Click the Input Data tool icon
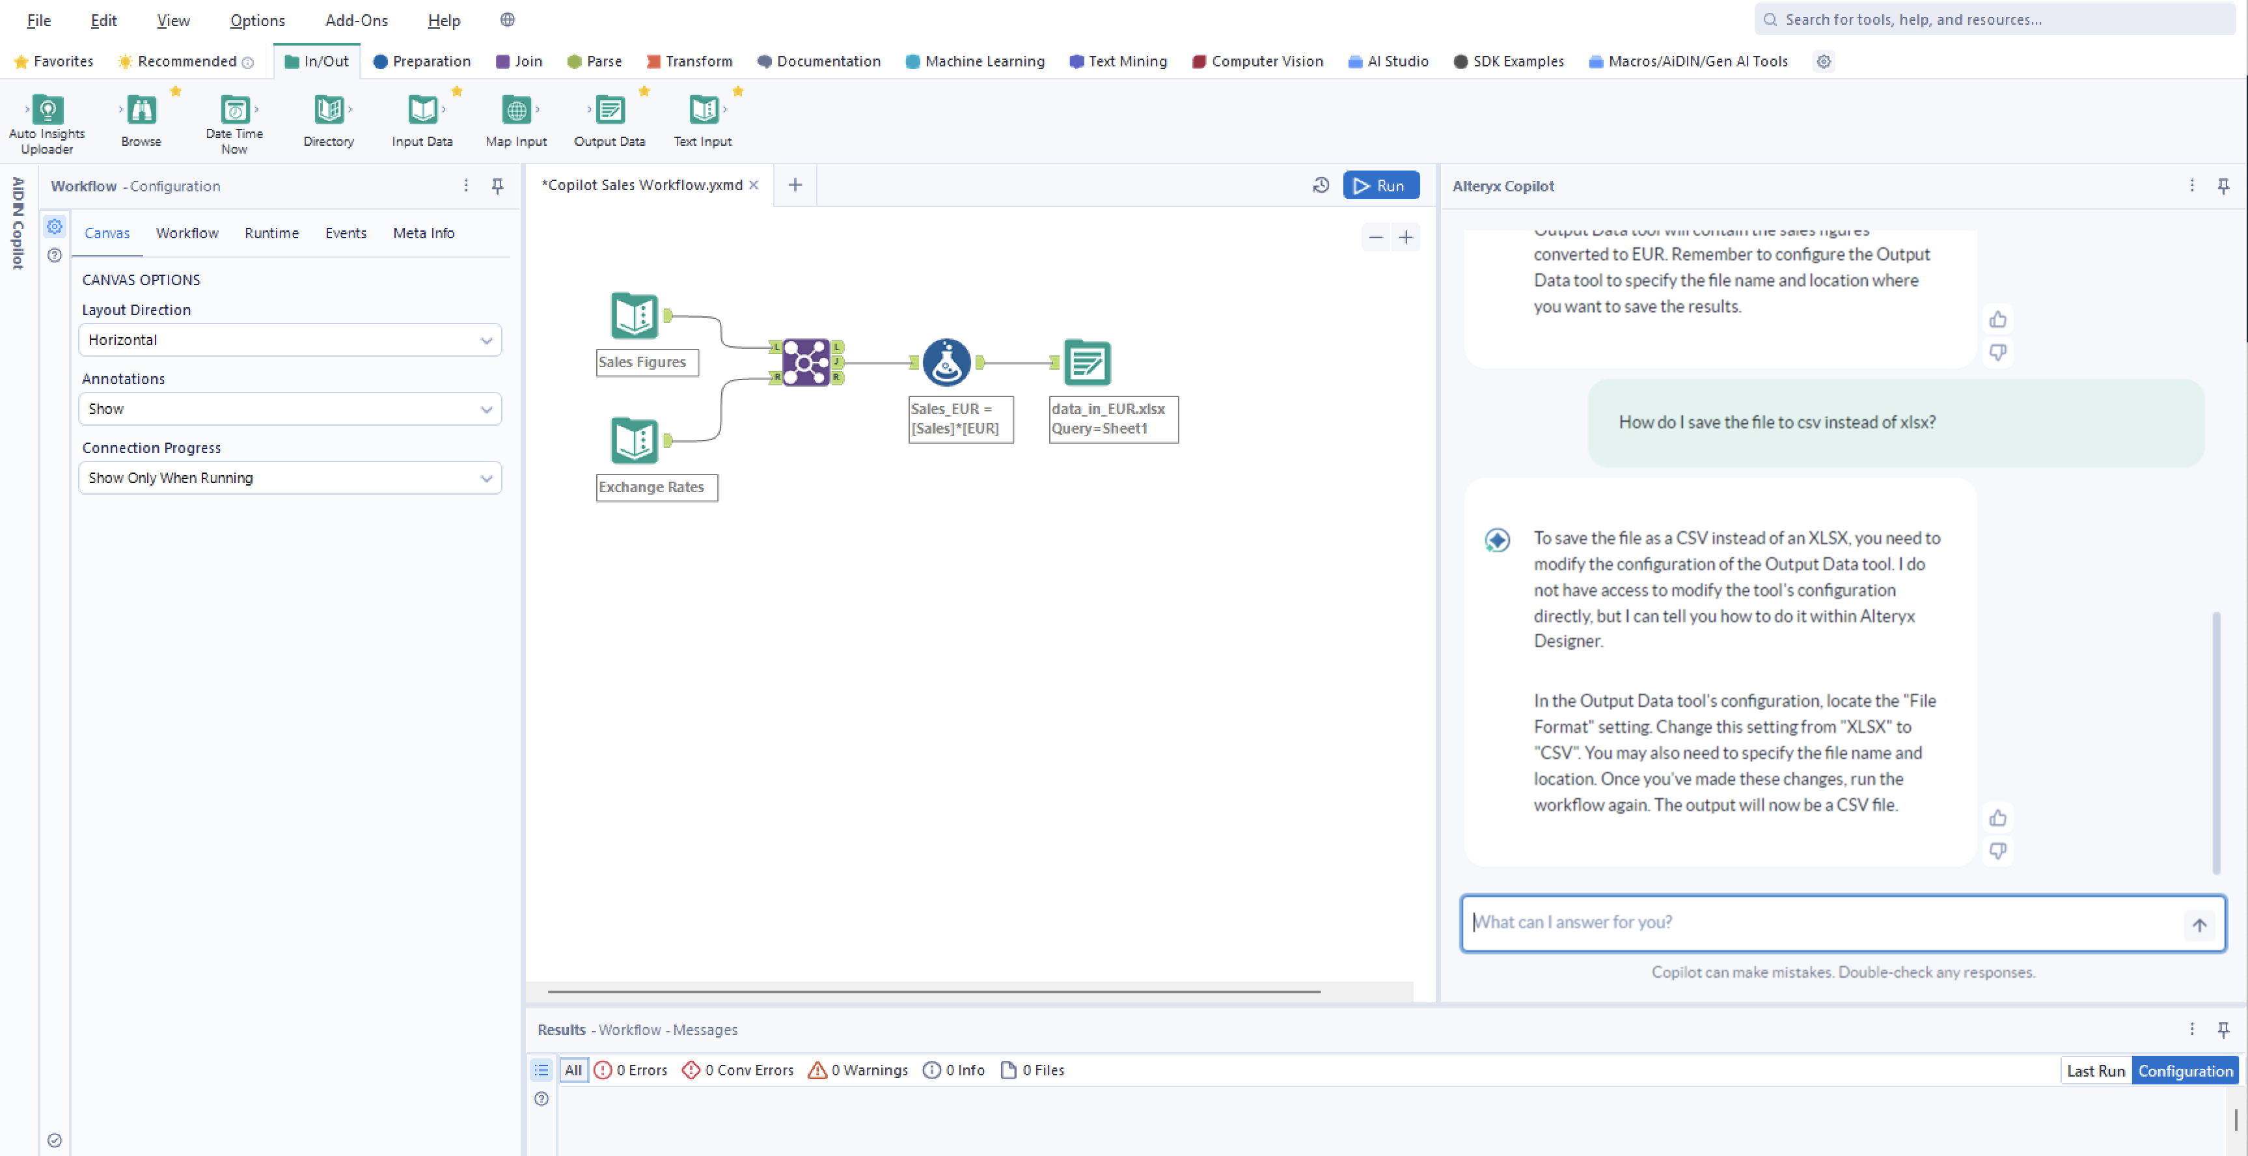2248x1156 pixels. click(x=422, y=111)
